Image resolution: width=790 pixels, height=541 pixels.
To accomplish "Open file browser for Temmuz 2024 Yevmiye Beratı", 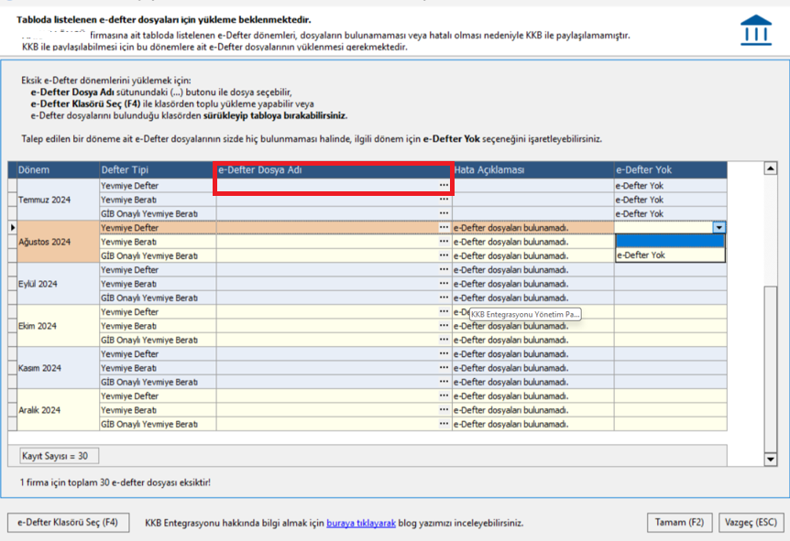I will click(444, 200).
